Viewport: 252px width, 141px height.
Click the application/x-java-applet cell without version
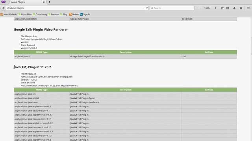42,98
